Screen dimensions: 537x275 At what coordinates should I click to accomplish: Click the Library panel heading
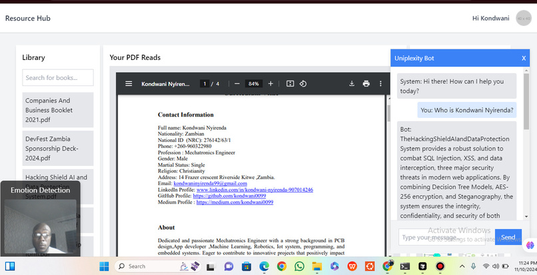(33, 57)
